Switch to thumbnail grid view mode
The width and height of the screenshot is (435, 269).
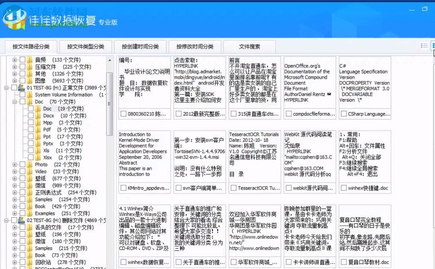[433, 46]
